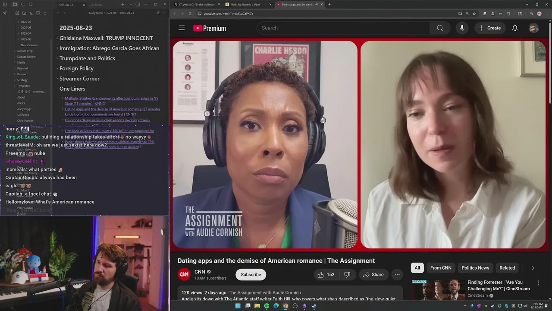Viewport: 552px width, 311px height.
Task: Open YouTube hamburger guide menu
Action: click(x=182, y=28)
